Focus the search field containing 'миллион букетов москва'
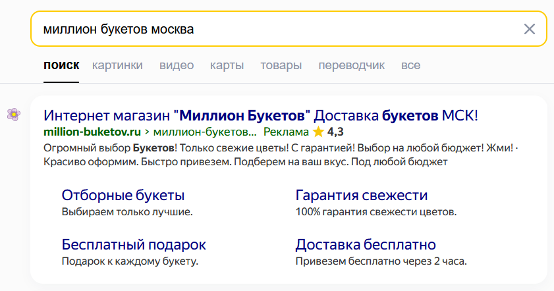This screenshot has width=554, height=291. click(x=289, y=29)
